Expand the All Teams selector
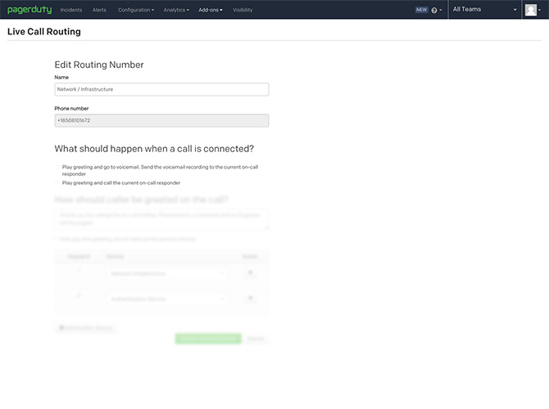The height and width of the screenshot is (409, 549). click(485, 10)
